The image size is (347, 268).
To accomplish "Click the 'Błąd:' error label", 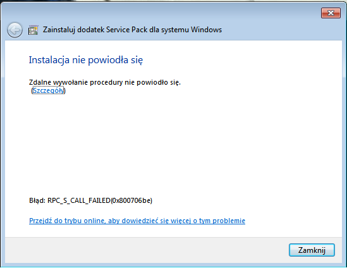I will pyautogui.click(x=37, y=200).
